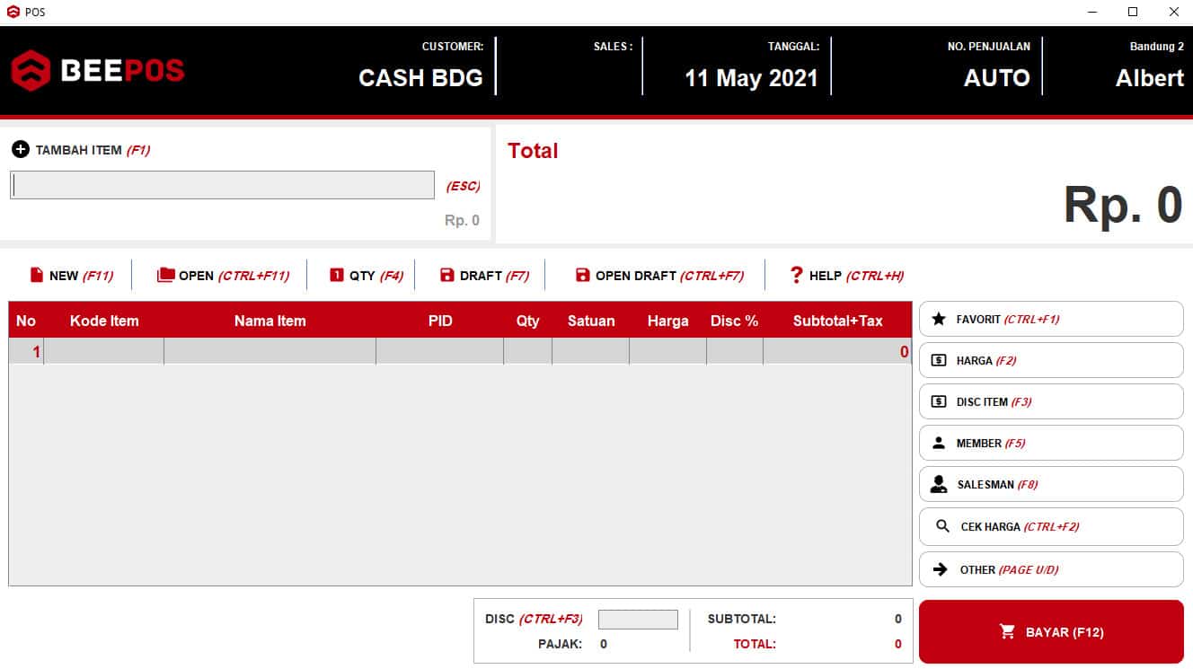Click the OTHER arrow icon

[x=941, y=569]
